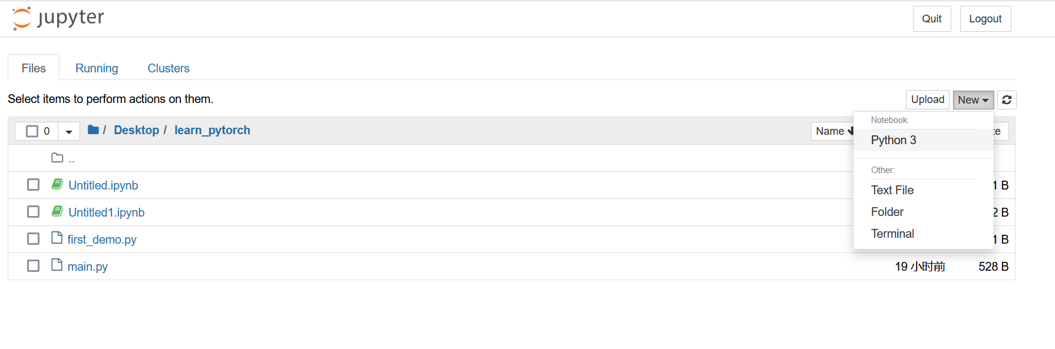Open a new Terminal from the New menu
This screenshot has width=1055, height=349.
point(892,233)
